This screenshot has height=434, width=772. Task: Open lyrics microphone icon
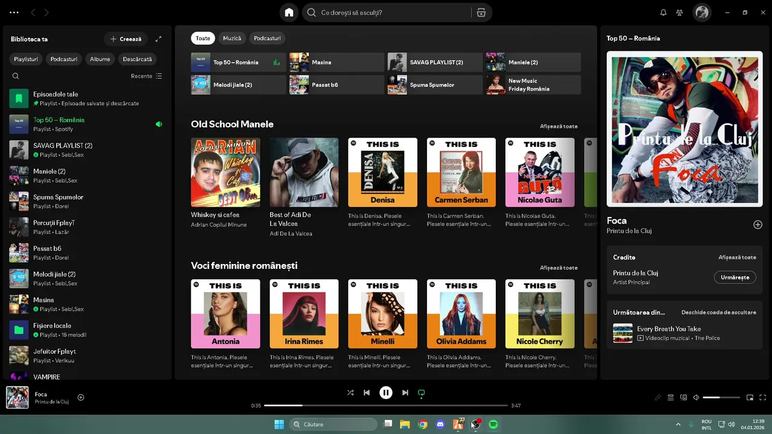coord(658,397)
